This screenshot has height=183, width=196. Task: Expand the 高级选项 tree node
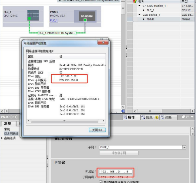pos(2,138)
